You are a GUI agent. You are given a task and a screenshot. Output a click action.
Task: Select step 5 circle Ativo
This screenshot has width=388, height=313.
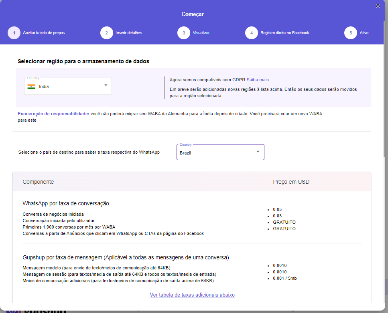351,33
